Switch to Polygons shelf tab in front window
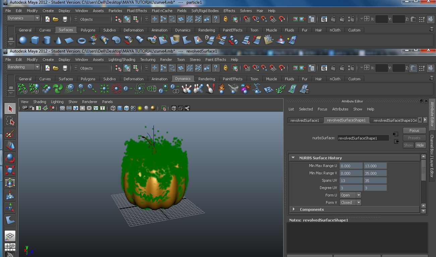Screen dimensions: 436x257 tap(88, 79)
